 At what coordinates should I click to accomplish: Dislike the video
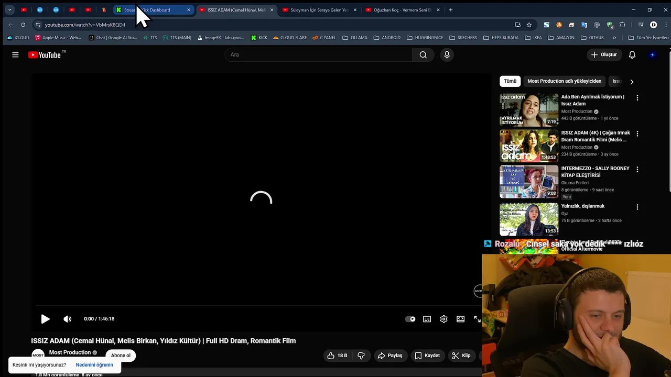pos(361,356)
